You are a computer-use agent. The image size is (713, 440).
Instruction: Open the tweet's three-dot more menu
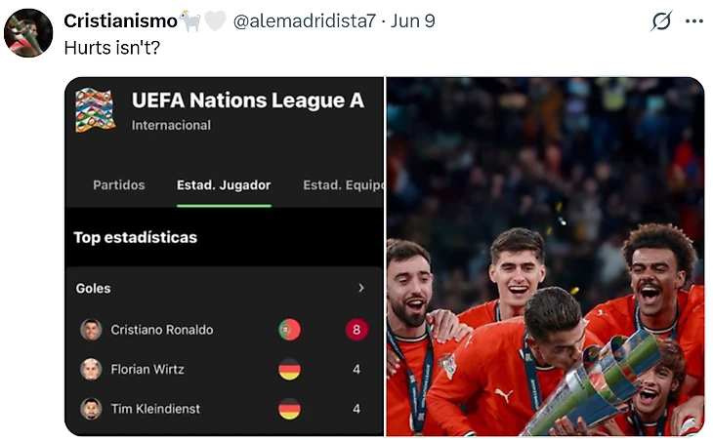click(x=694, y=20)
